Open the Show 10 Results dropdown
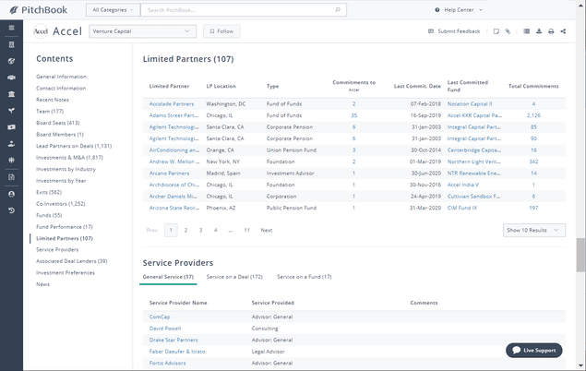The width and height of the screenshot is (586, 371). click(535, 230)
